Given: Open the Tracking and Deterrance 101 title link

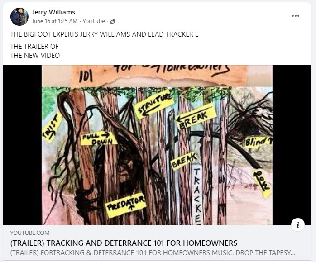Looking at the screenshot, I should 124,243.
